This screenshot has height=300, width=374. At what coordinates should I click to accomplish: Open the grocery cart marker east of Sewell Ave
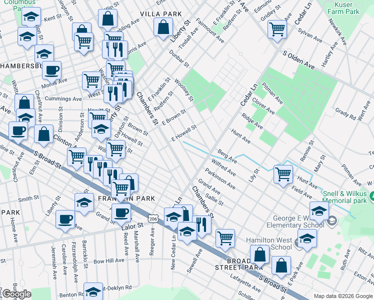pos(225,238)
